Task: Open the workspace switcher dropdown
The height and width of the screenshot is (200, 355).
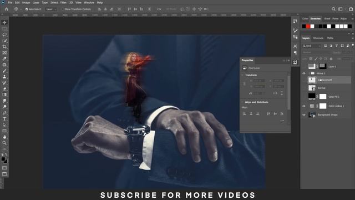Action: tap(341, 9)
